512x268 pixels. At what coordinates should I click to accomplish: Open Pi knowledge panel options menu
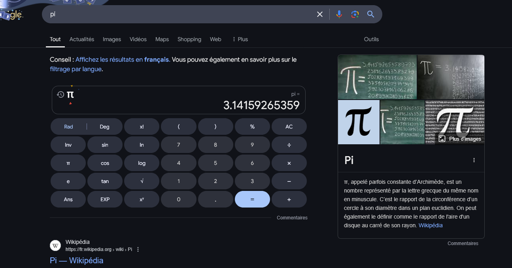tap(474, 160)
